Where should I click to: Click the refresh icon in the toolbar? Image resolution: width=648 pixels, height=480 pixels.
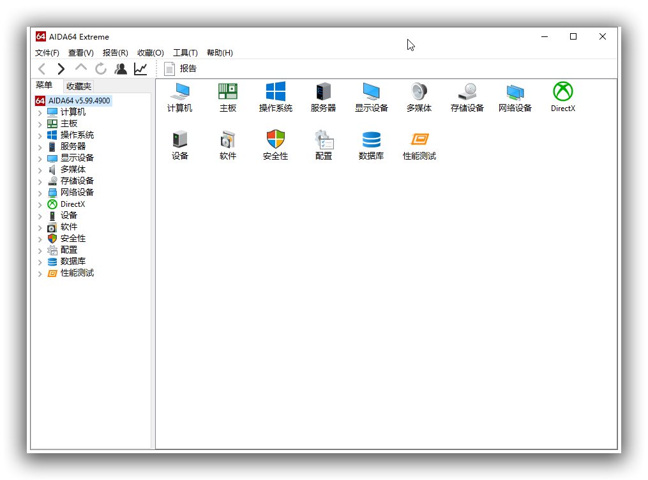101,68
